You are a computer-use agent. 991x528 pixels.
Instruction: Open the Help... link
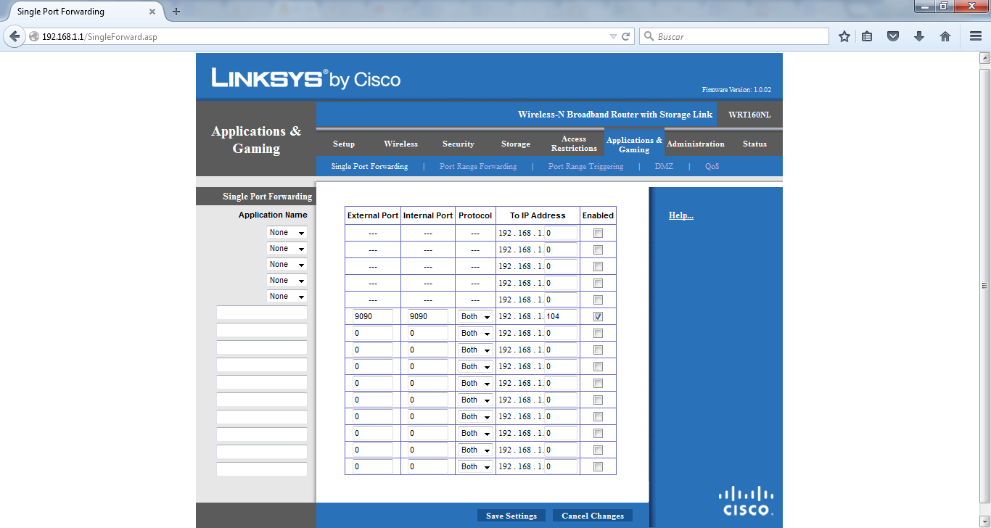click(x=680, y=215)
